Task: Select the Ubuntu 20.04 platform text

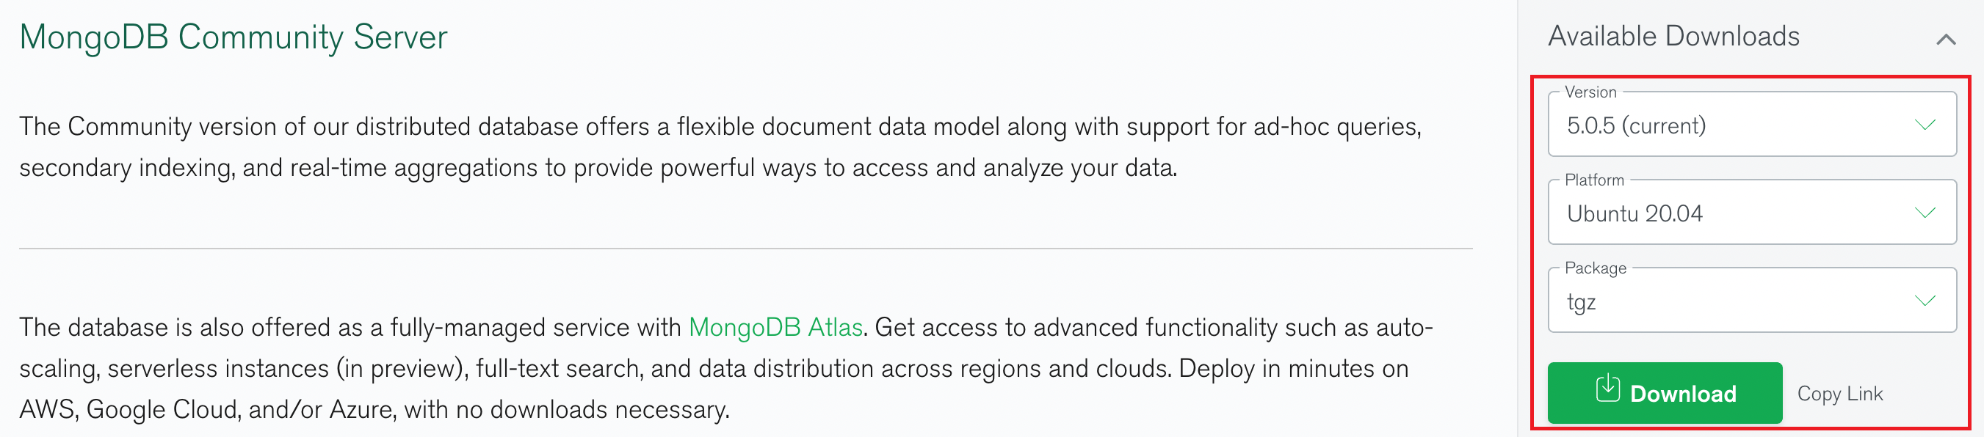Action: (x=1634, y=213)
